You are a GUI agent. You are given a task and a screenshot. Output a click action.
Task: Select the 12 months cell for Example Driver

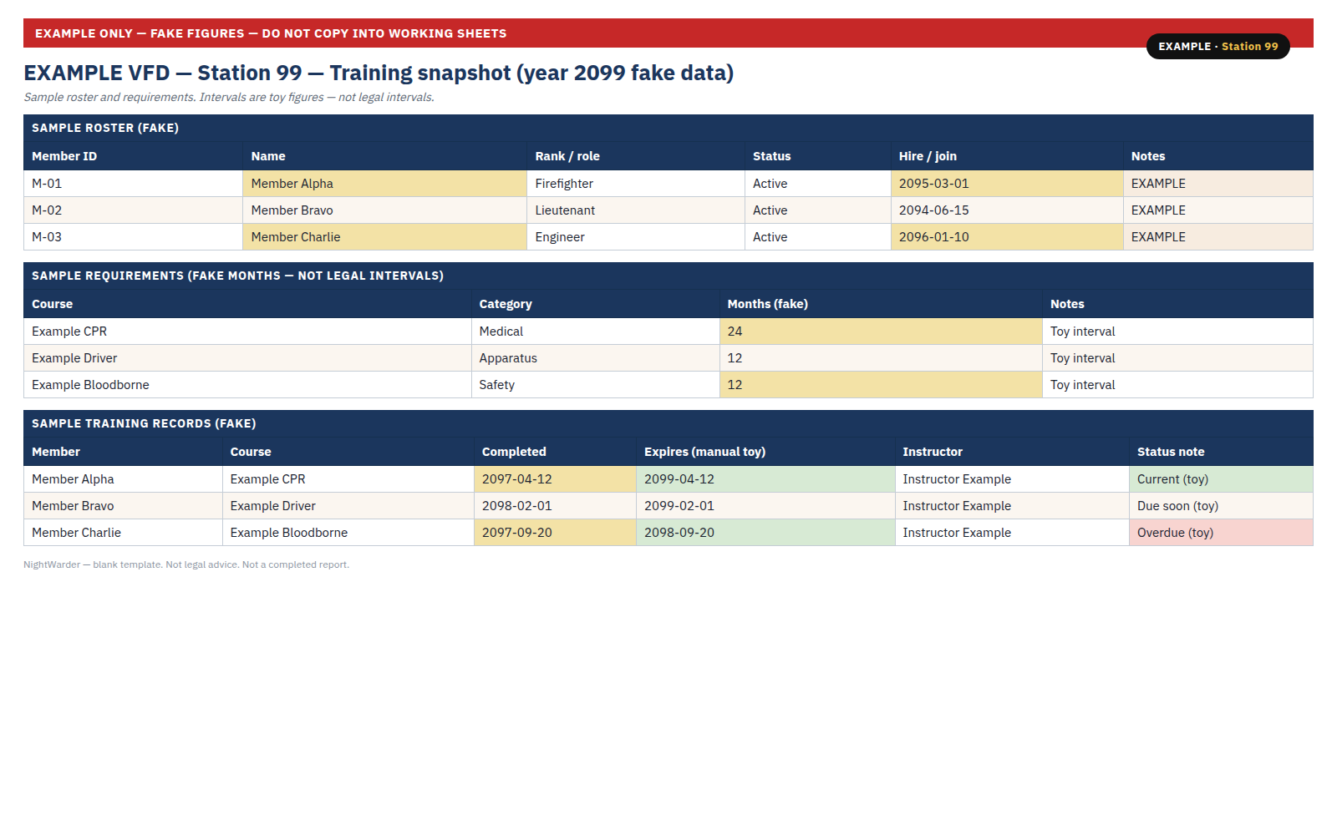881,358
